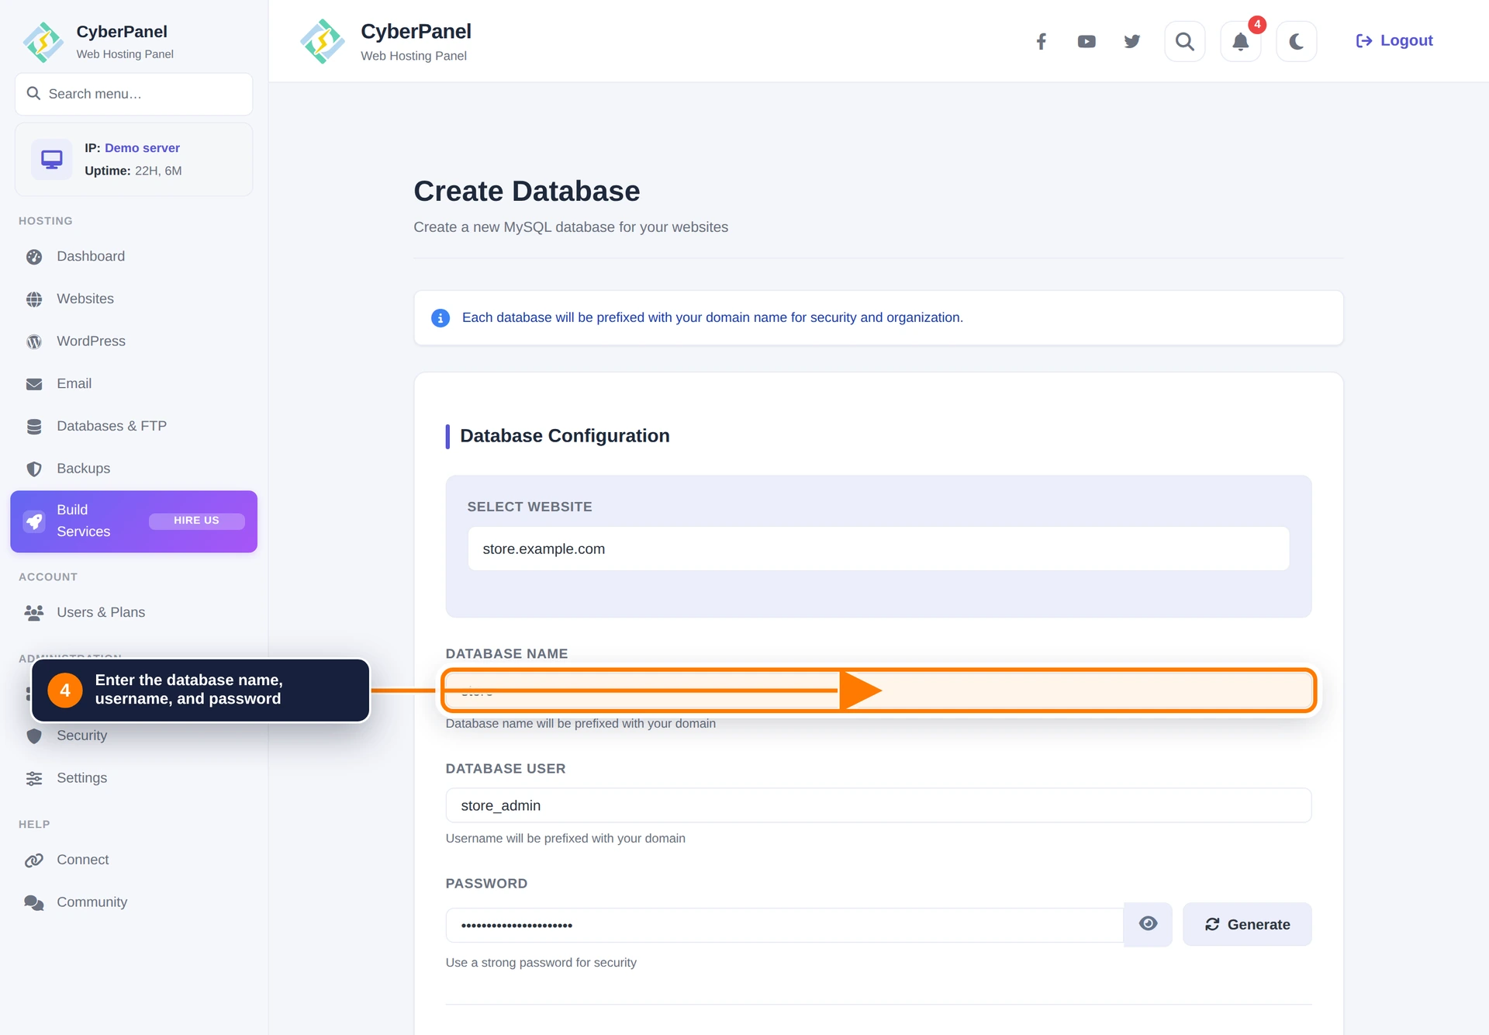Click the Logout link
1489x1035 pixels.
click(x=1394, y=40)
